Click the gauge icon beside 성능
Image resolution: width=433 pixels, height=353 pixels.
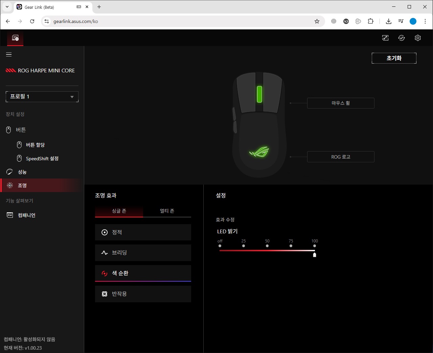(x=9, y=172)
